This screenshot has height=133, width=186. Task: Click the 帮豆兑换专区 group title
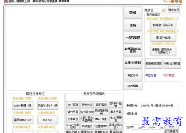pyautogui.click(x=35, y=94)
